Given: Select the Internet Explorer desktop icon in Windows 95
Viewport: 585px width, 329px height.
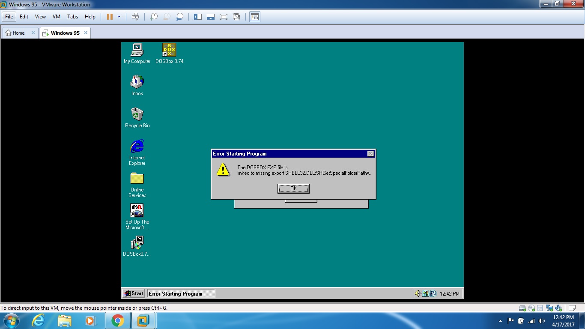Looking at the screenshot, I should pyautogui.click(x=137, y=153).
